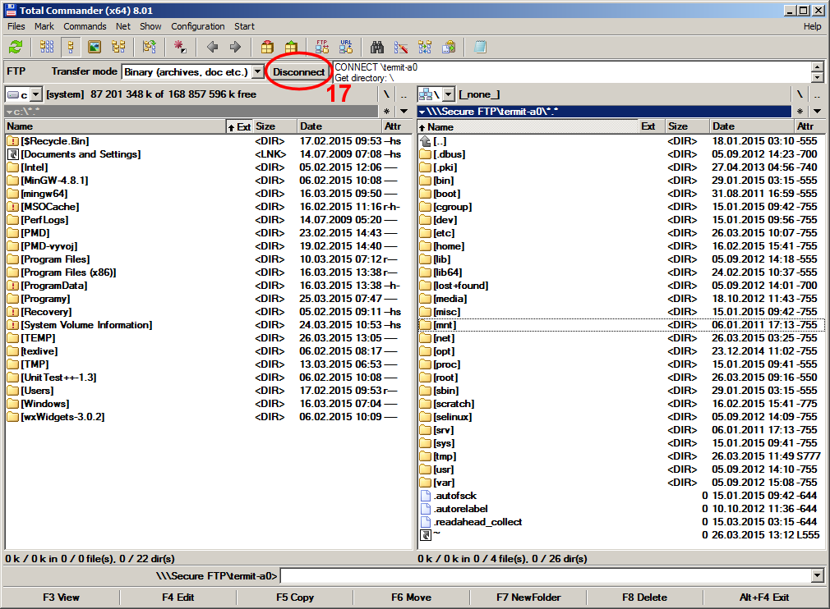Open Search files with binoculars icon
The height and width of the screenshot is (609, 830).
377,47
